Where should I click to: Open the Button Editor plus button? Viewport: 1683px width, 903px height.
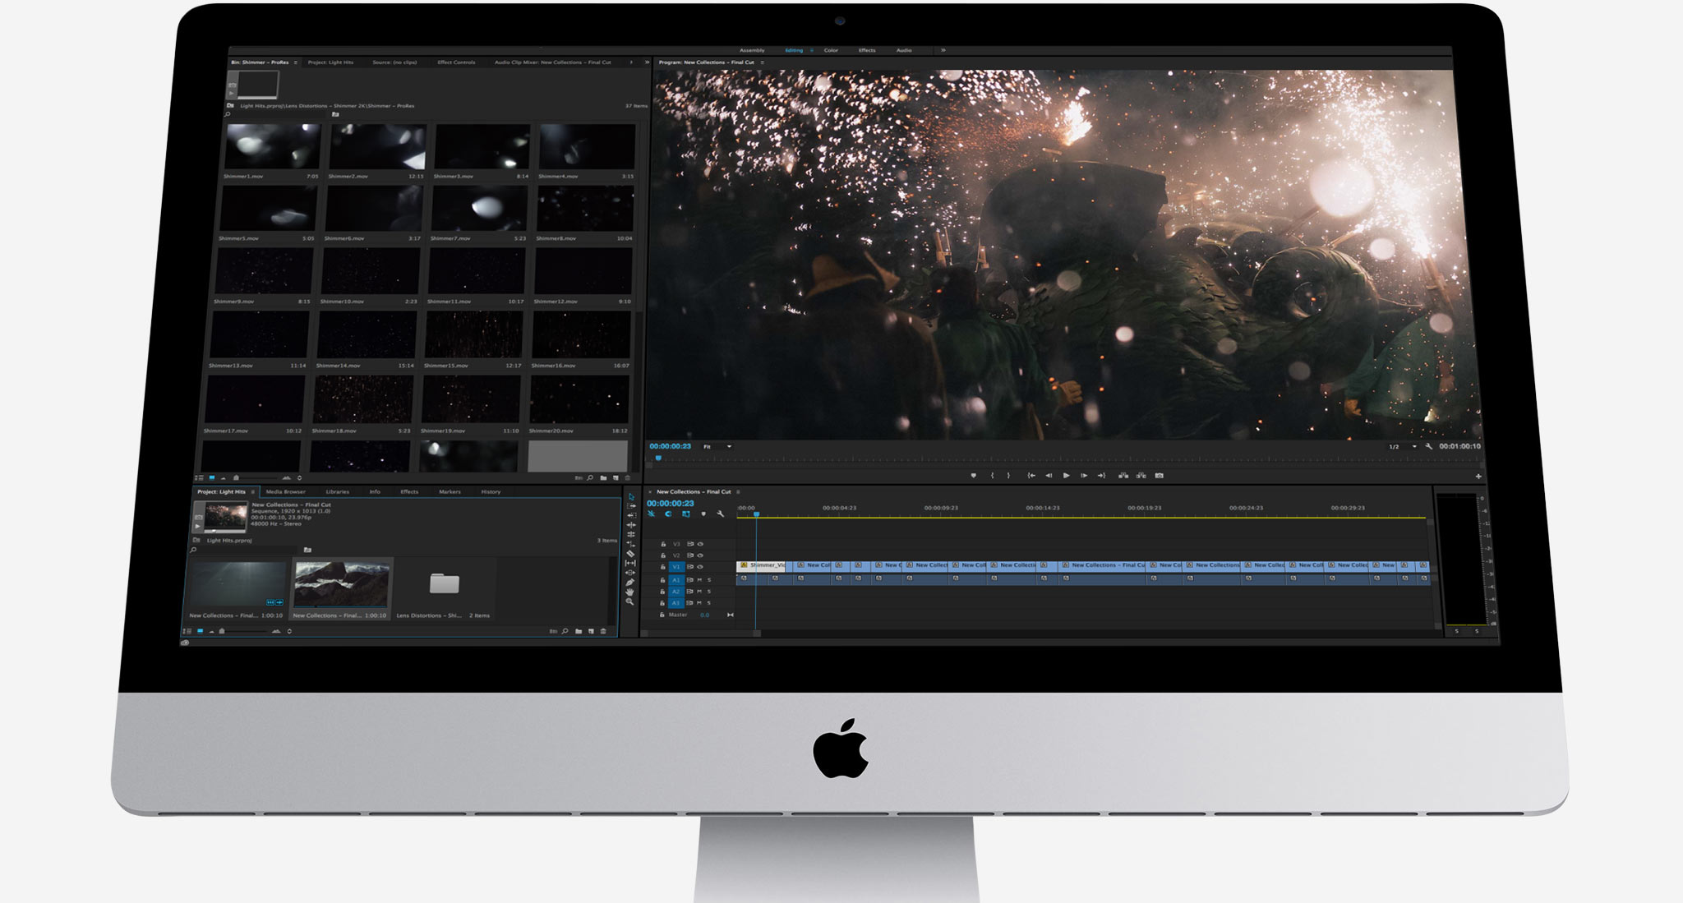point(1478,477)
